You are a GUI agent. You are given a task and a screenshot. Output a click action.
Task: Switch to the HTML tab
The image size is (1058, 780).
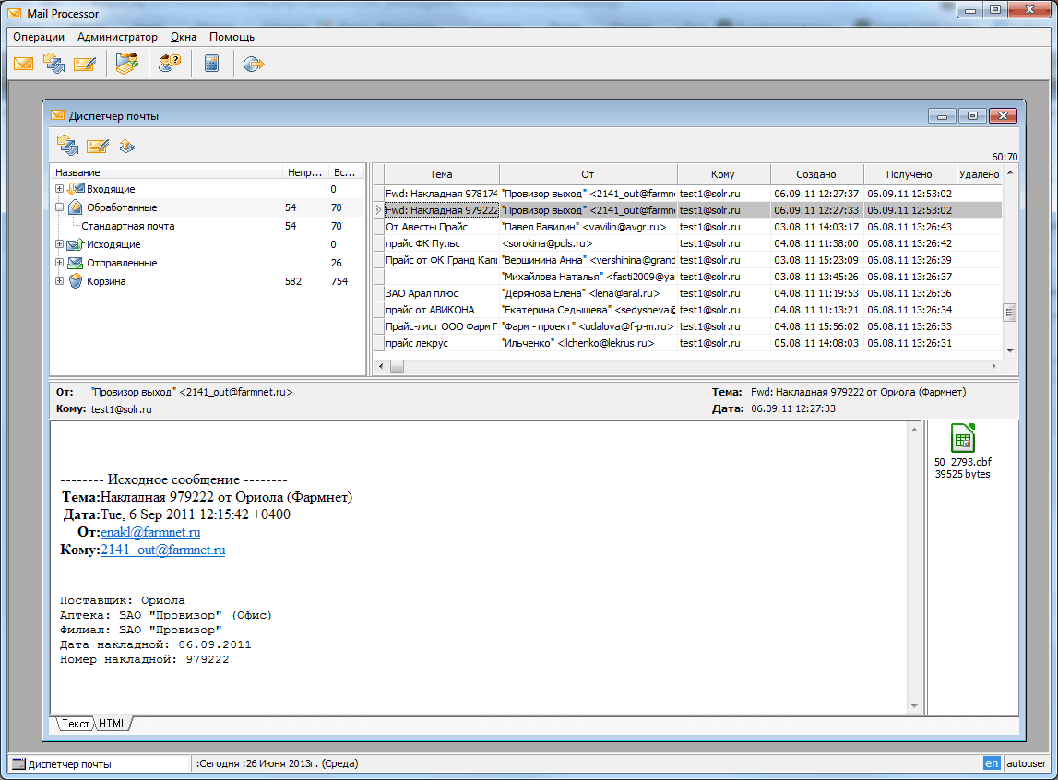click(112, 724)
